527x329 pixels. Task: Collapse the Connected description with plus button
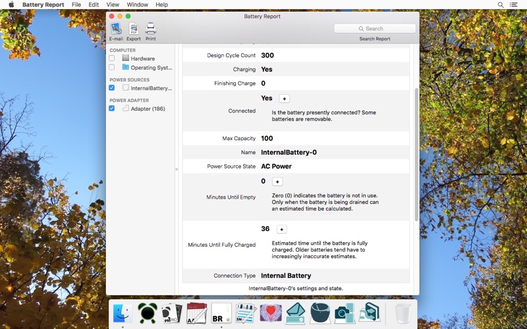(285, 99)
